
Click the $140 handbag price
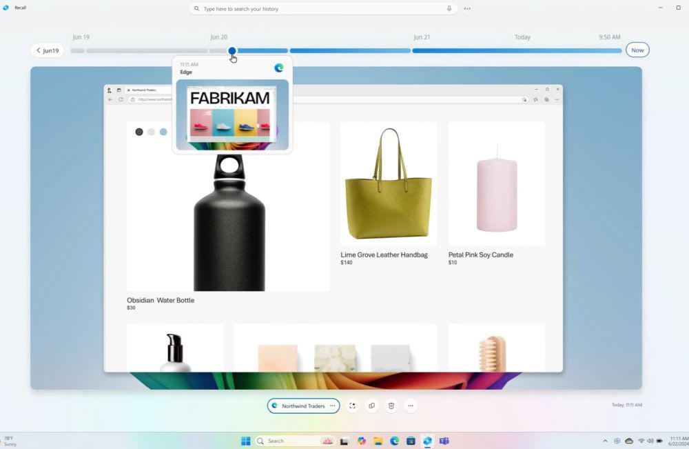(x=347, y=263)
